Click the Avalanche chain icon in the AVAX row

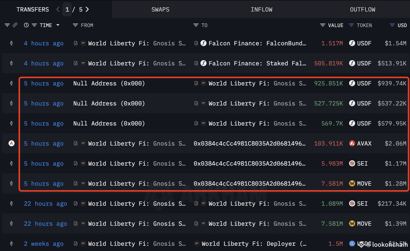click(12, 143)
